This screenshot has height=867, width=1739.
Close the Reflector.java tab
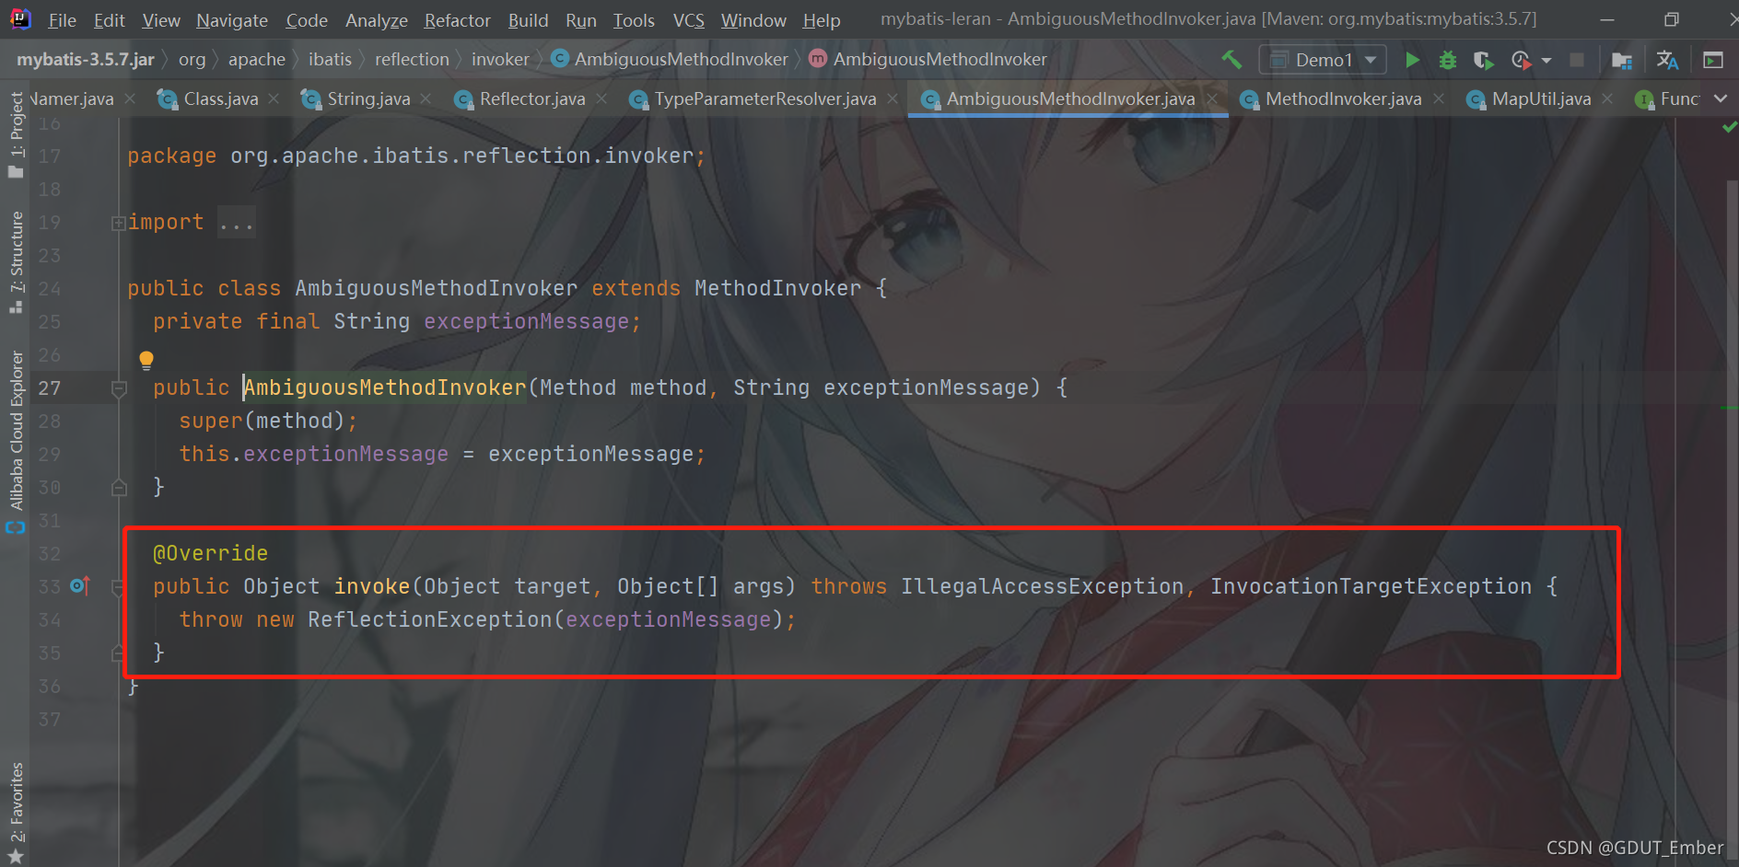[x=601, y=98]
